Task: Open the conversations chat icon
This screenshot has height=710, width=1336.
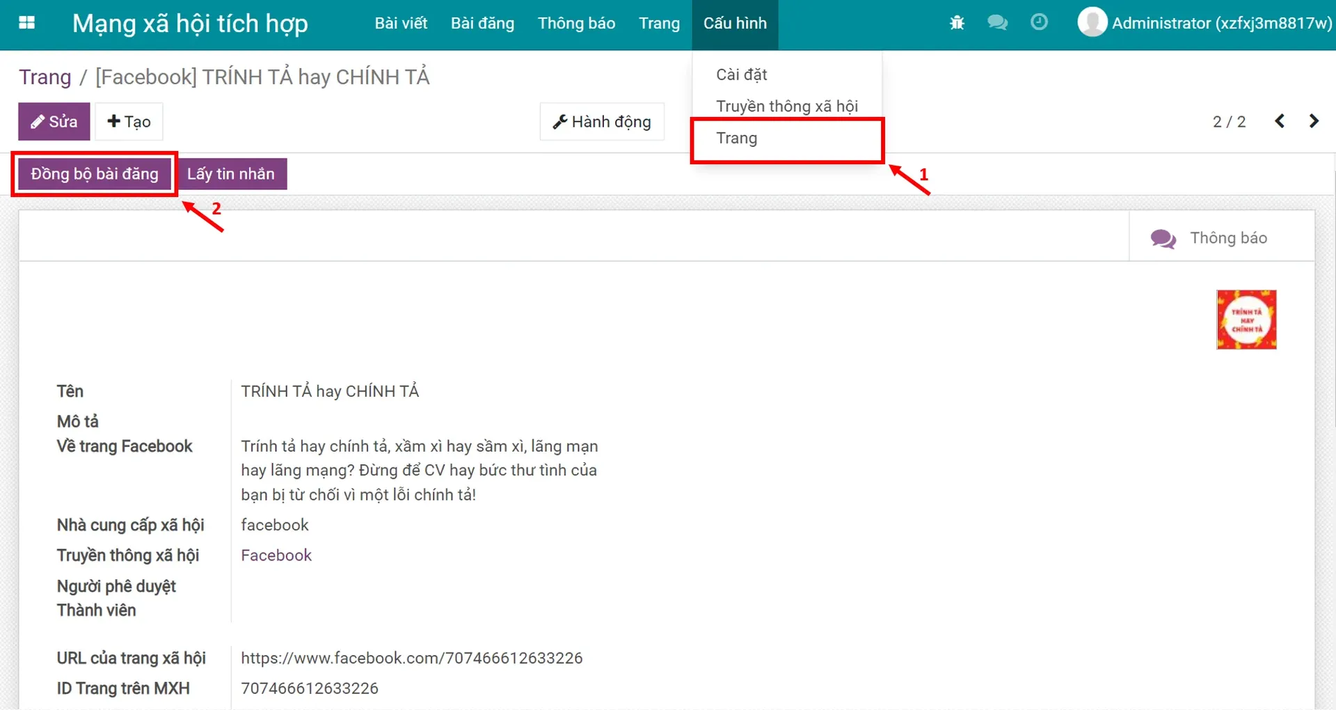Action: click(997, 23)
